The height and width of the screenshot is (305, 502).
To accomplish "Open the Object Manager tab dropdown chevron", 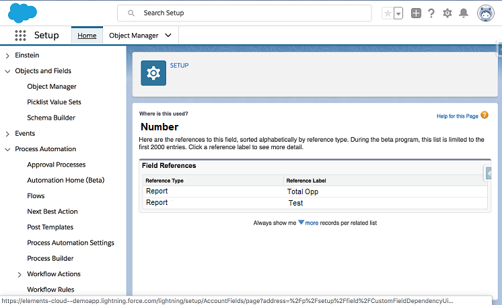I will click(168, 36).
